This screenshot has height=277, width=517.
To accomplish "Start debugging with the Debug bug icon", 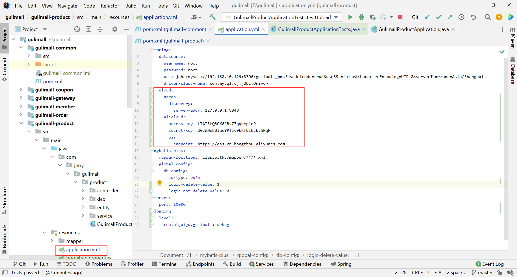I will (361, 17).
